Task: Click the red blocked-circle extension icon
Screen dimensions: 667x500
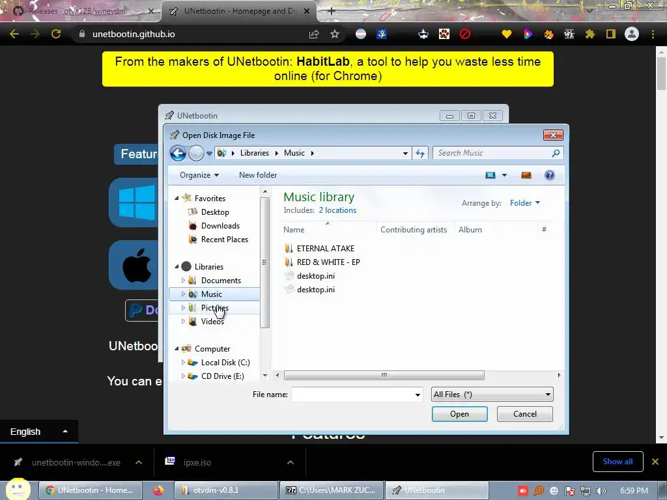Action: [x=465, y=34]
